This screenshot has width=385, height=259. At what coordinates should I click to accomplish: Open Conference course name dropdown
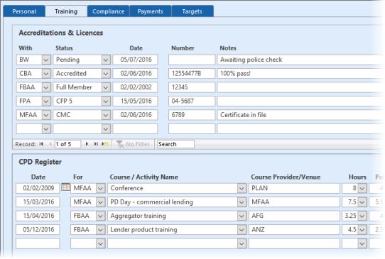(x=242, y=188)
